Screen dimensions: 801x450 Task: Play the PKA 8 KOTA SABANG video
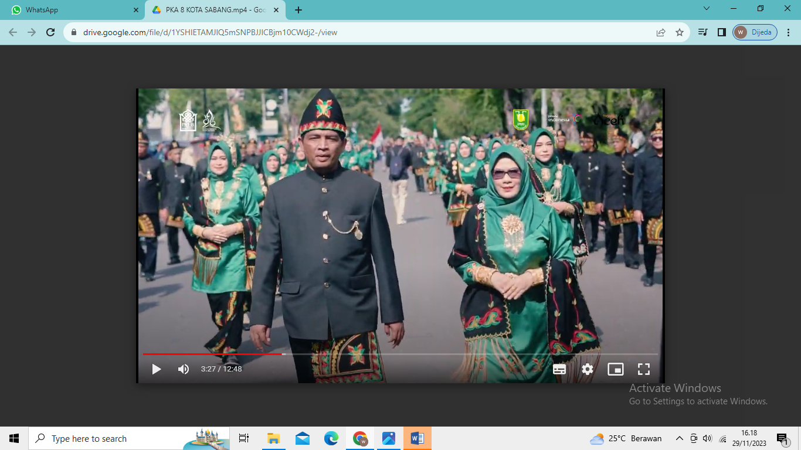coord(157,369)
